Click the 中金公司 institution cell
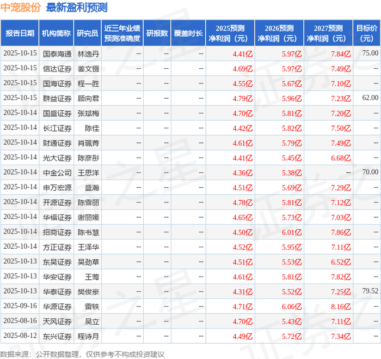Image resolution: width=381 pixels, height=359 pixels. 57,173
